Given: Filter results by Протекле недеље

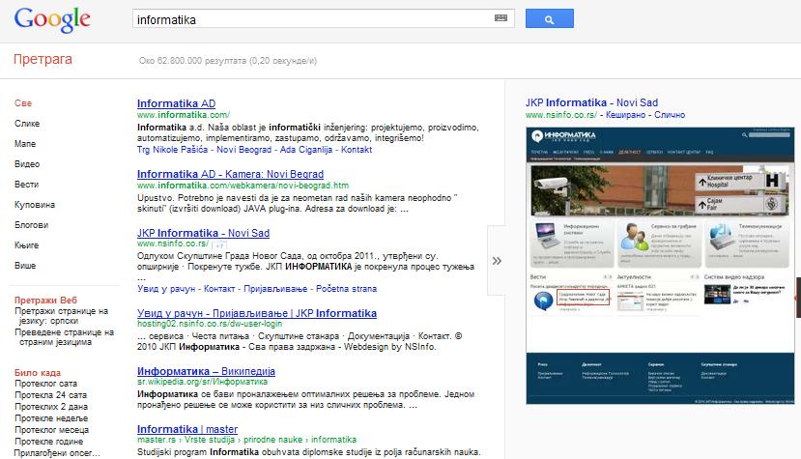Looking at the screenshot, I should click(51, 418).
